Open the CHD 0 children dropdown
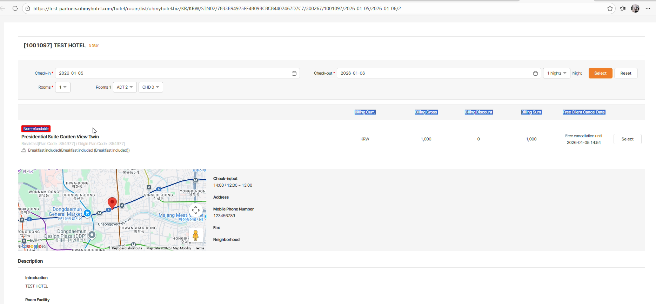The height and width of the screenshot is (304, 656). (x=151, y=87)
